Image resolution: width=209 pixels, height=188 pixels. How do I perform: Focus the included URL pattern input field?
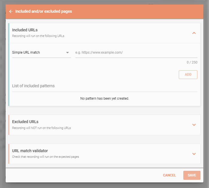pos(136,53)
